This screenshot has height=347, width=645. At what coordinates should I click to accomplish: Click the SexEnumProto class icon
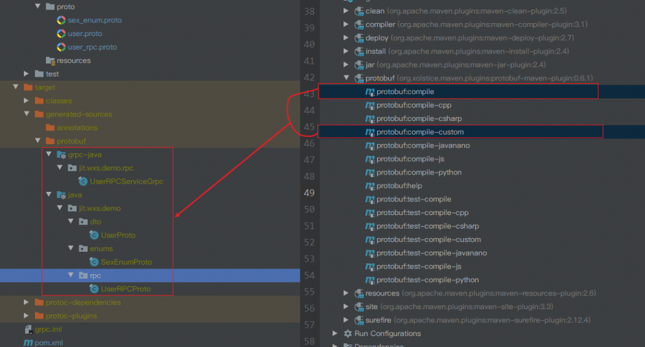pos(94,262)
